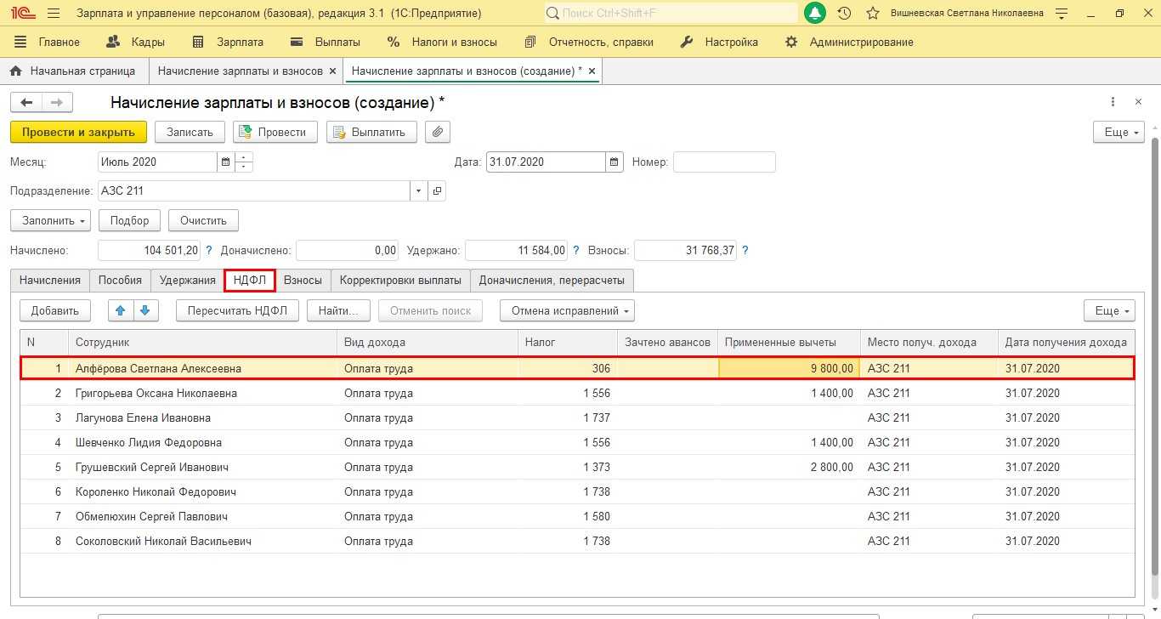This screenshot has height=619, width=1161.
Task: Switch to the Взносы tab
Action: [303, 280]
